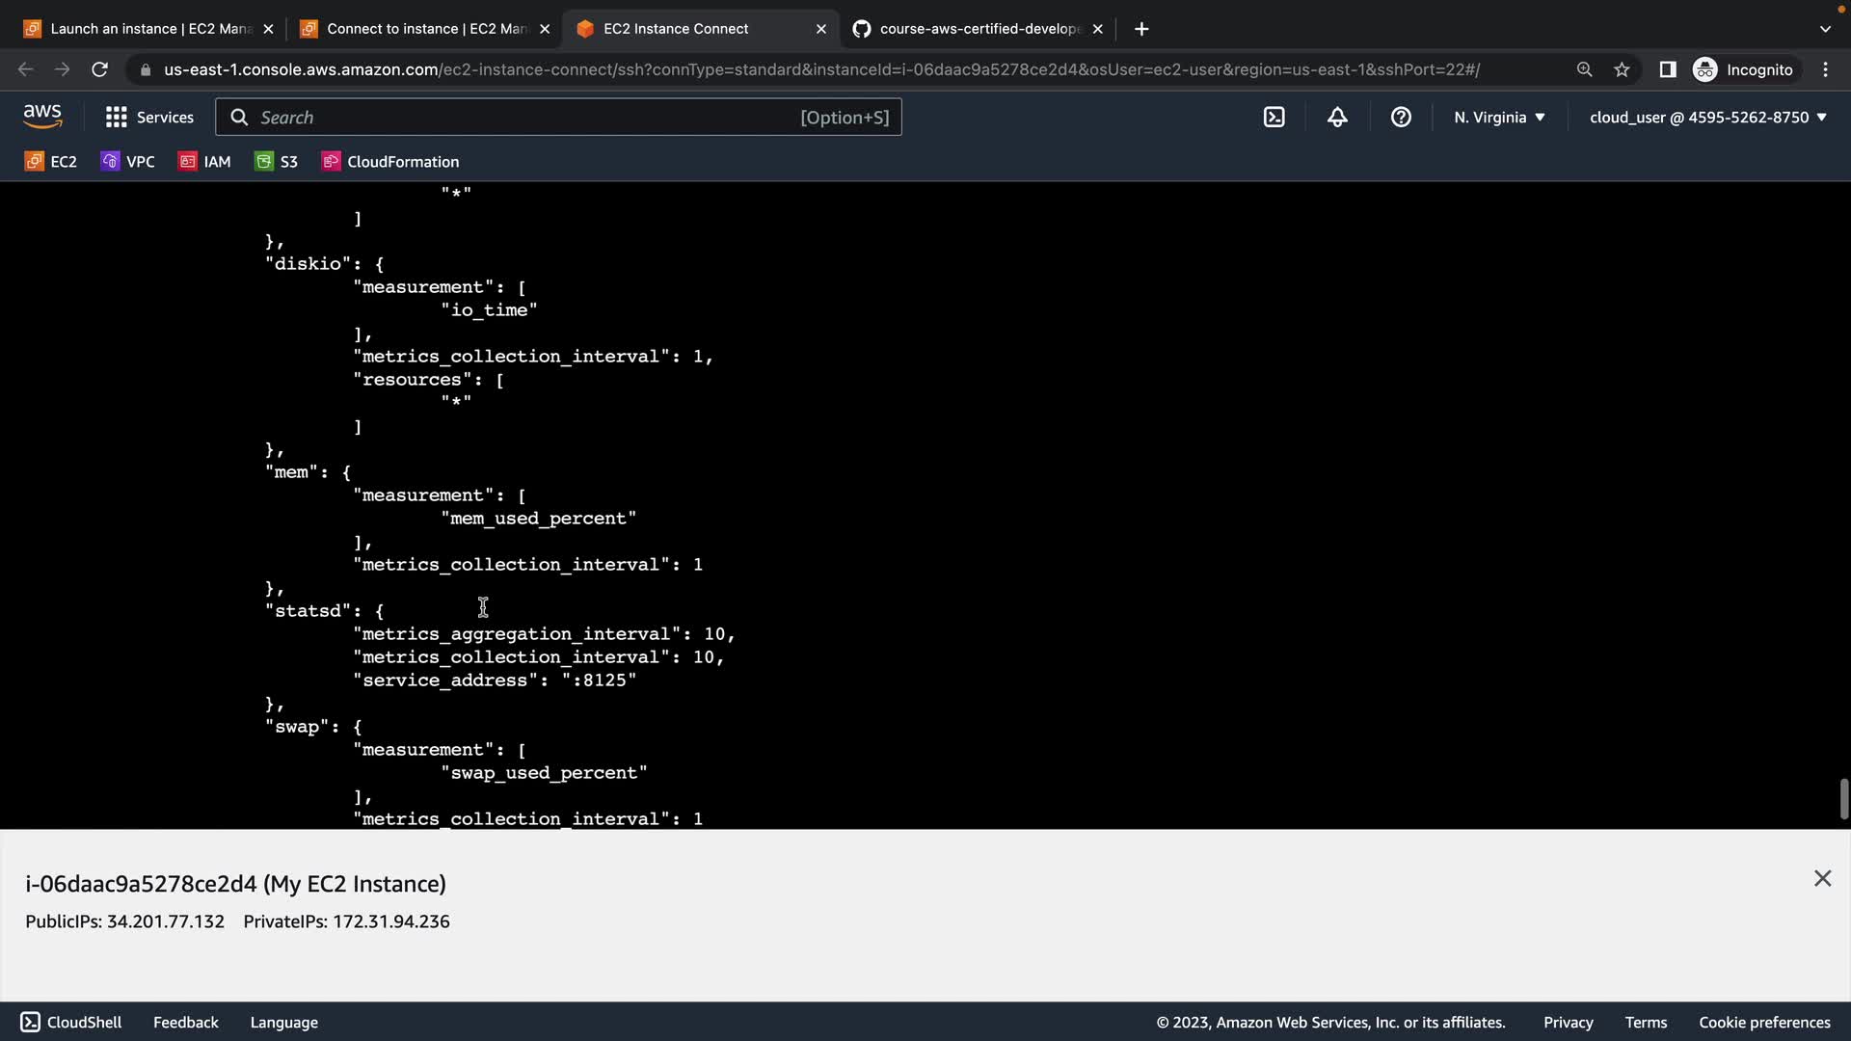1851x1041 pixels.
Task: Open the Services grid menu
Action: tap(149, 118)
